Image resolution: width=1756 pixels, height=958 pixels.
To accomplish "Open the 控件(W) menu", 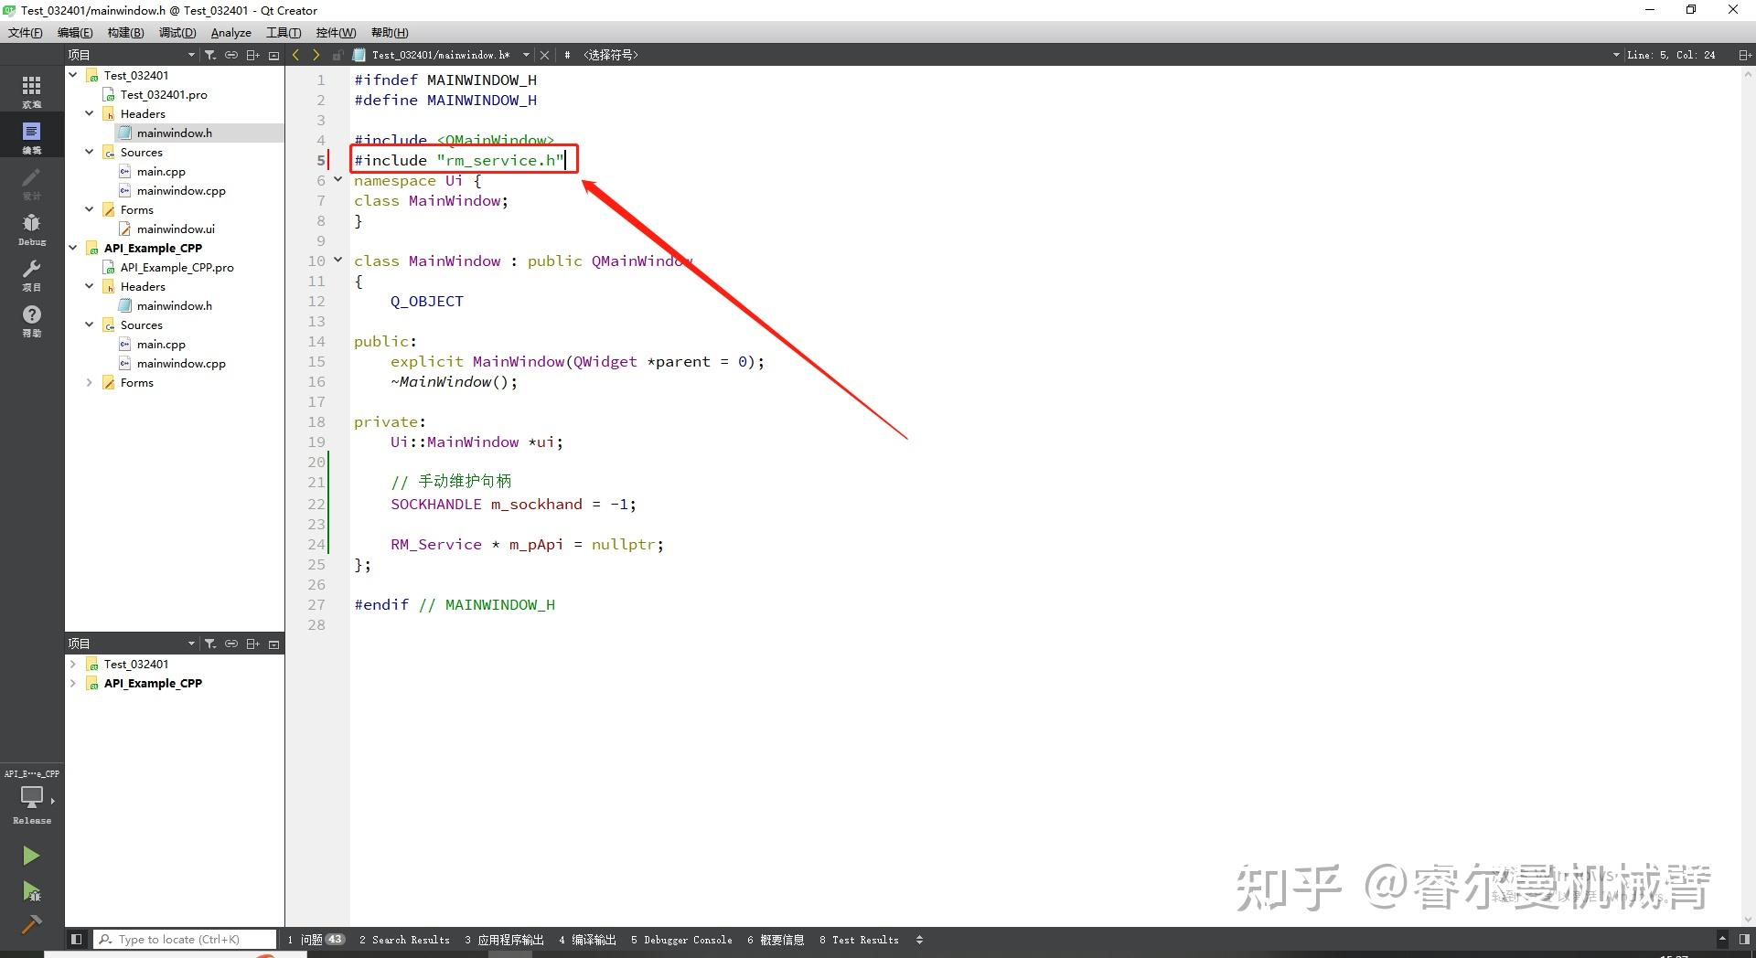I will click(336, 33).
